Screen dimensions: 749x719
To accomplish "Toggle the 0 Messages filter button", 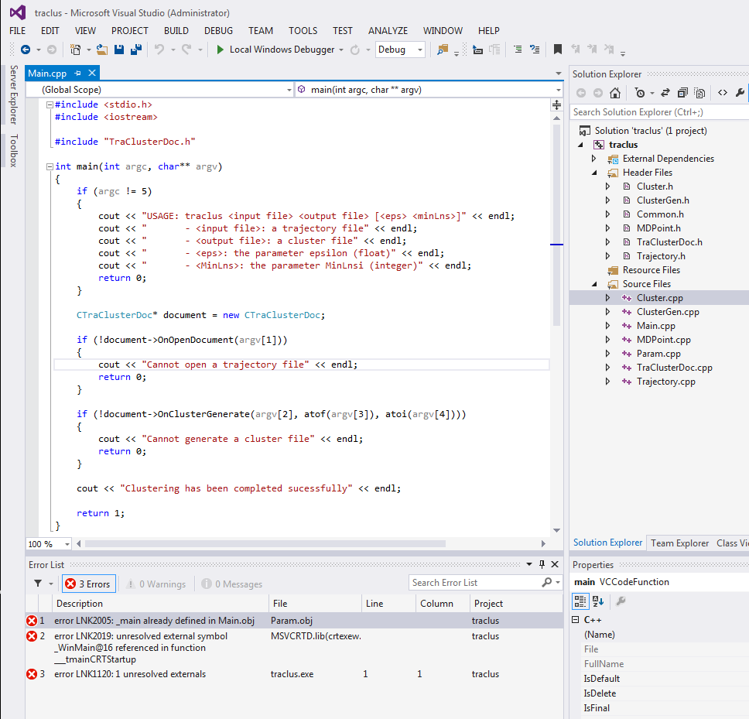I will (x=232, y=584).
